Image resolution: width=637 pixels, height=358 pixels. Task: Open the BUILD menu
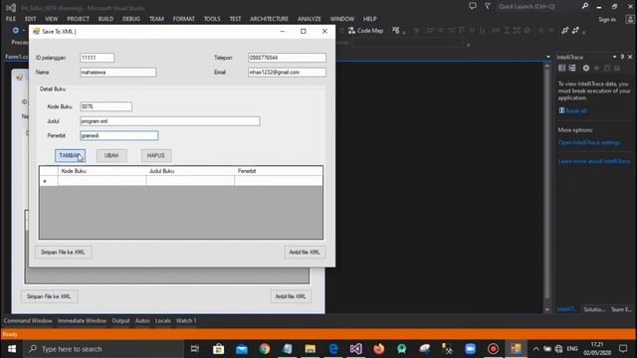tap(106, 19)
